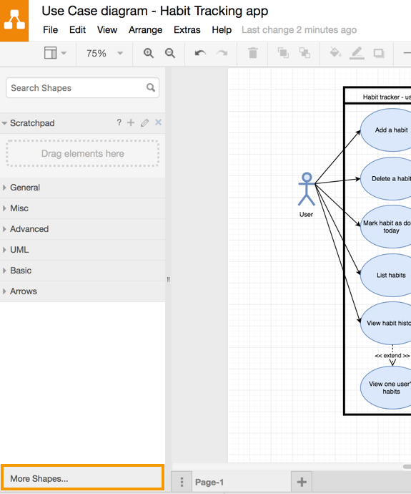Click the More Shapes... button
411x494 pixels.
[x=82, y=478]
